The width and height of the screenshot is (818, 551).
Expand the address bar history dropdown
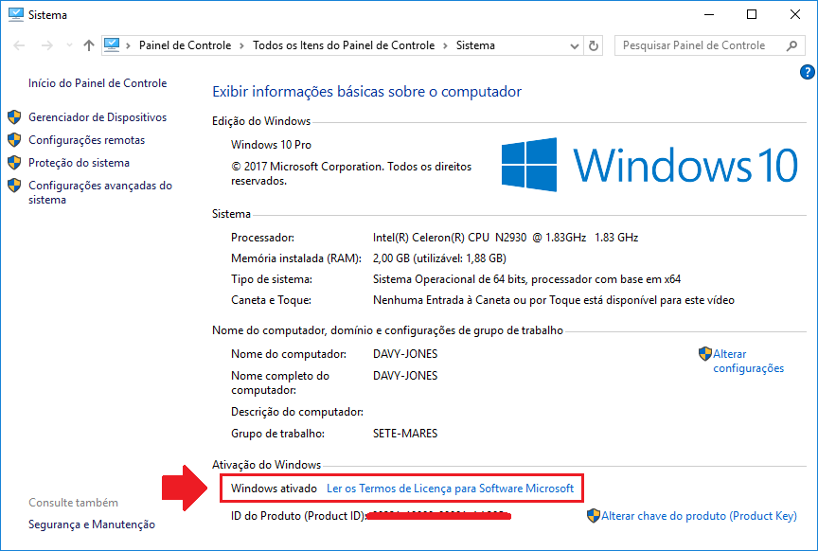point(575,45)
